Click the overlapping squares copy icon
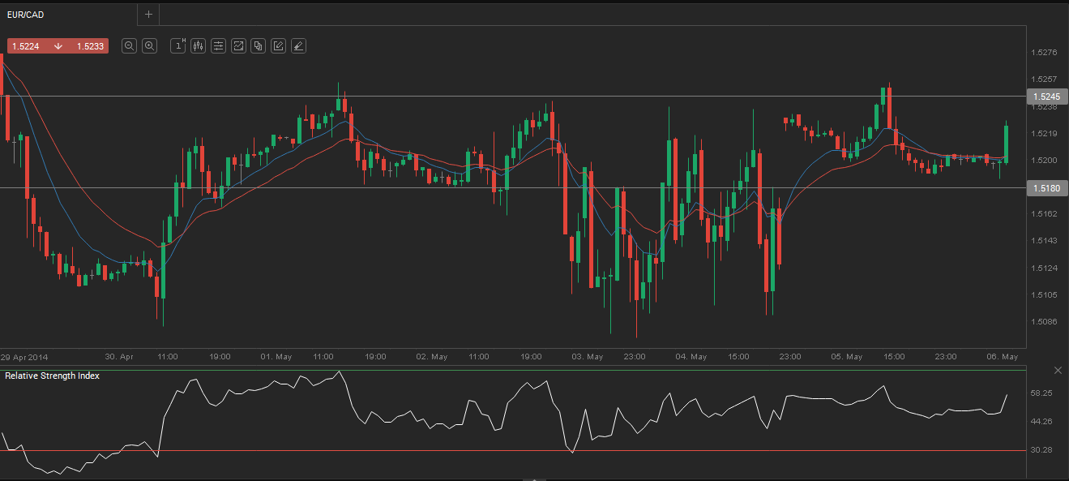The width and height of the screenshot is (1069, 481). pos(259,46)
